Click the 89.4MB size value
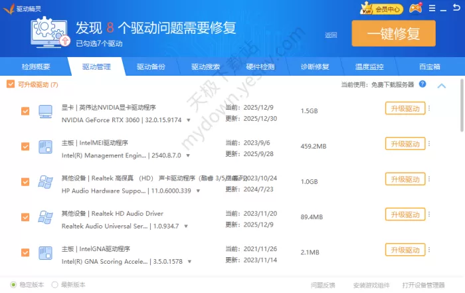This screenshot has height=293, width=465. (312, 217)
